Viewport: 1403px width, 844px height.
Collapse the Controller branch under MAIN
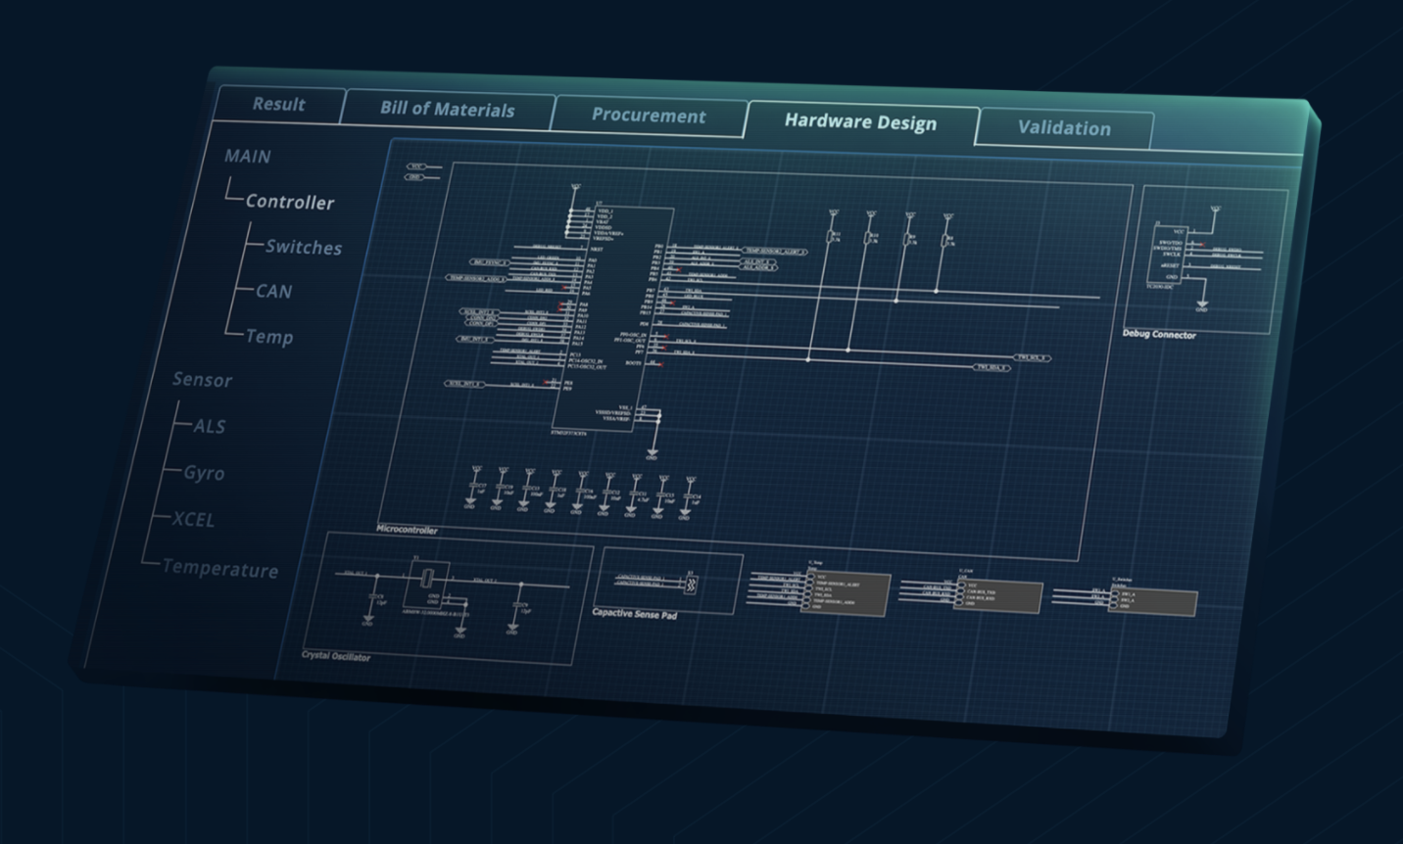[290, 203]
